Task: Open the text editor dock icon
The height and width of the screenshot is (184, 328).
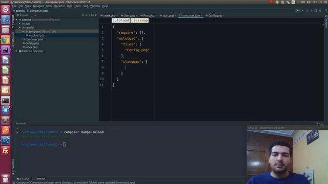Action: [x=6, y=90]
